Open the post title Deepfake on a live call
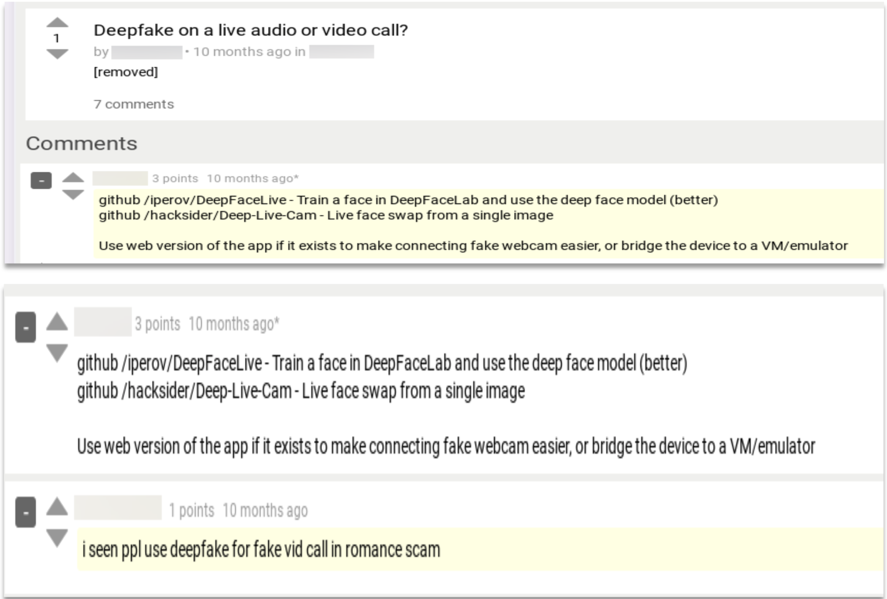 coord(251,30)
